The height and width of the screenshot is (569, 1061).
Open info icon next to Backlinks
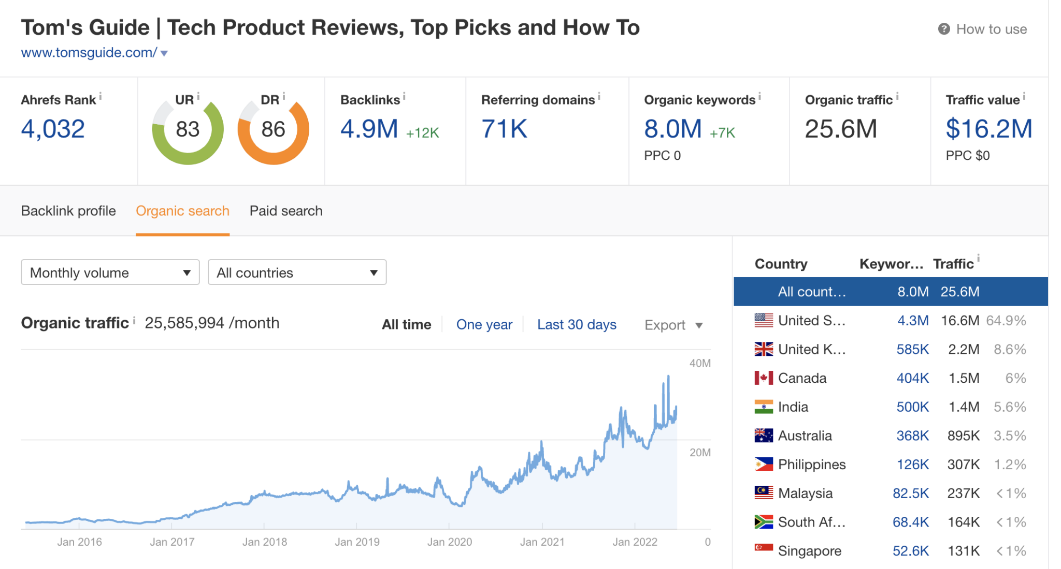pos(404,96)
